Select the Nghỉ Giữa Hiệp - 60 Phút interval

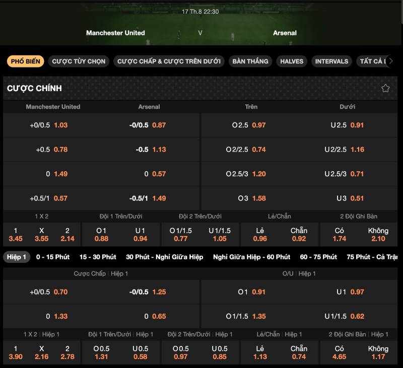coord(251,257)
